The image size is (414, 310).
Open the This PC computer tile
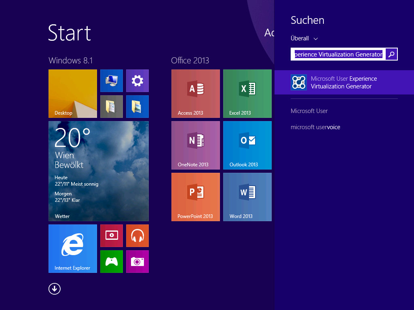pos(112,81)
